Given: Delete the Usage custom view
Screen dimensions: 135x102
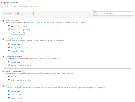Looking at the screenshot, I should point(20,98).
